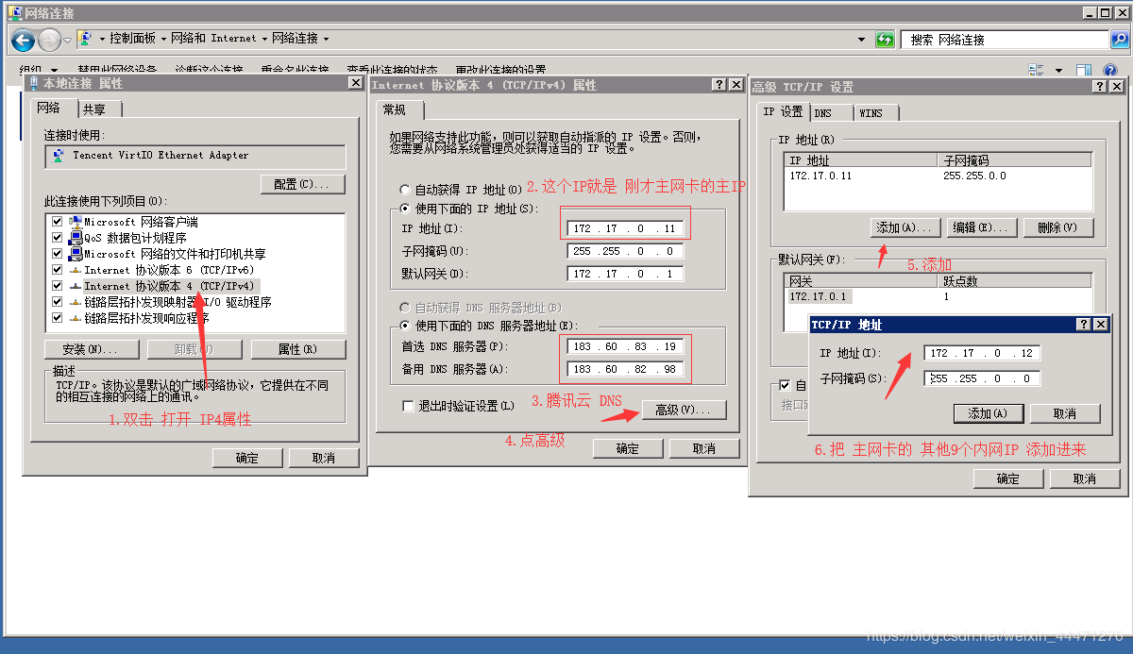Select 使用下面的 DNS 服务器地址 radio button
The height and width of the screenshot is (654, 1133).
406,326
